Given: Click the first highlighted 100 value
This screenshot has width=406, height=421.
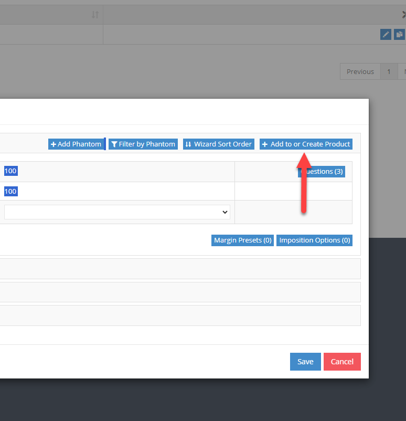Looking at the screenshot, I should [10, 171].
